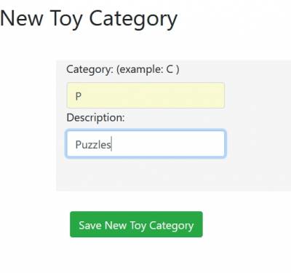
Task: Click the 'Description:' label
Action: [x=95, y=118]
